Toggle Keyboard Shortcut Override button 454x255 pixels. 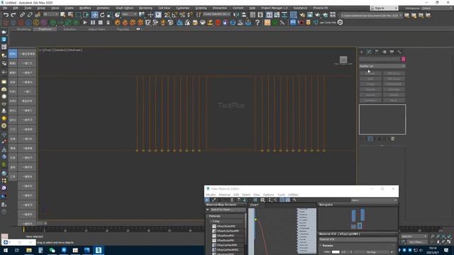[x=157, y=15]
